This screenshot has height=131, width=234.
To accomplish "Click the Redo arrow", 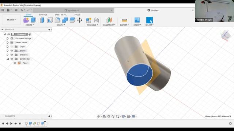I will tap(29, 10).
